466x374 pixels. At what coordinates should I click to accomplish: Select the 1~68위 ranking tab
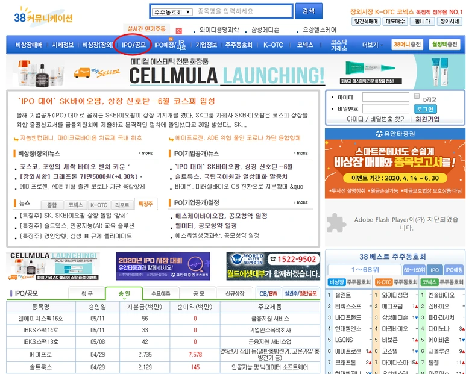click(x=365, y=270)
